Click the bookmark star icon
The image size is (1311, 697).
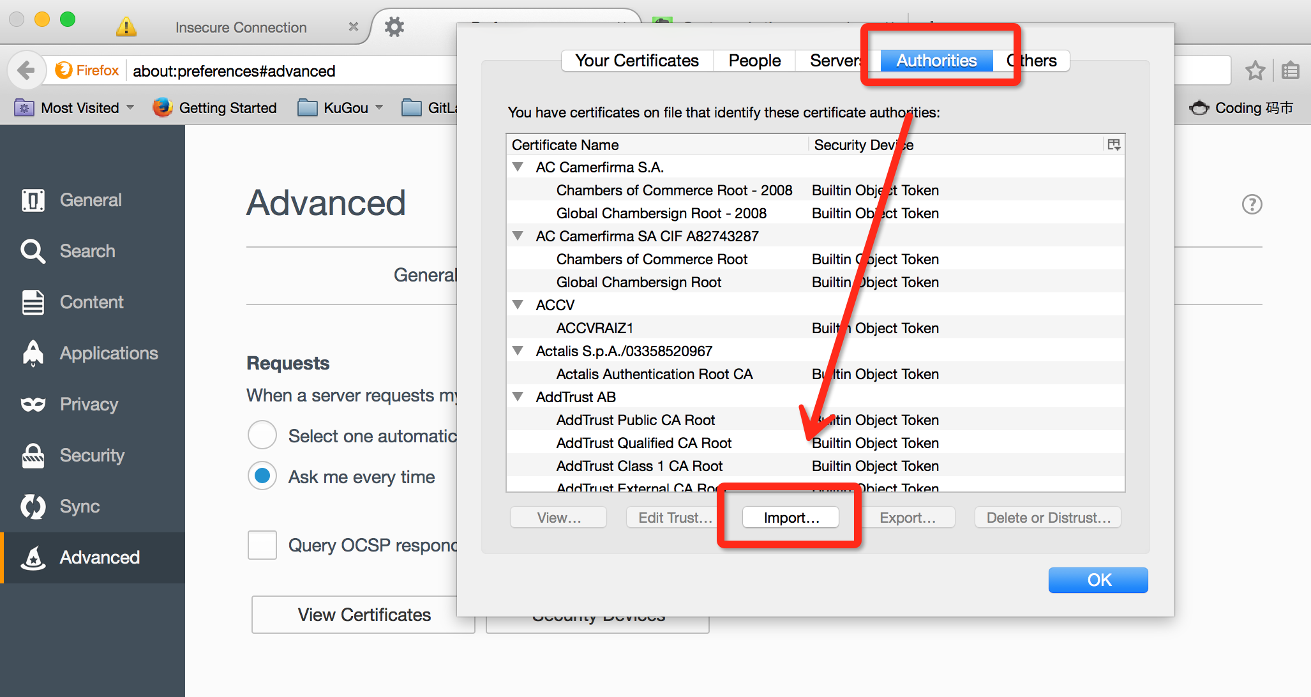click(1255, 70)
